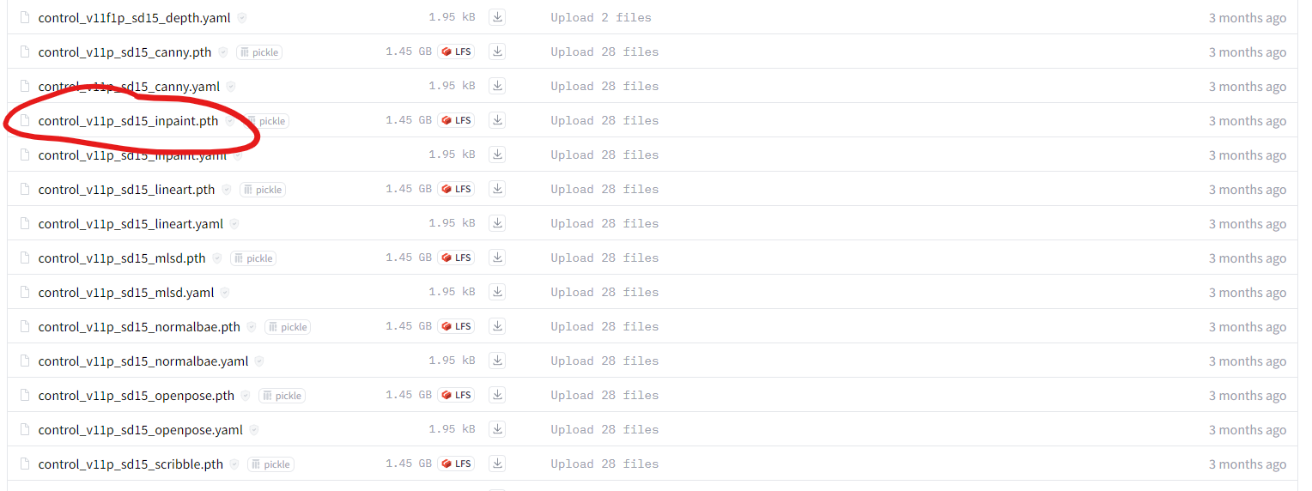Open the control_v11p_sd15_normalbae.pth file

point(139,327)
